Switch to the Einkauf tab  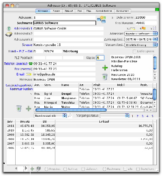(x=68, y=11)
